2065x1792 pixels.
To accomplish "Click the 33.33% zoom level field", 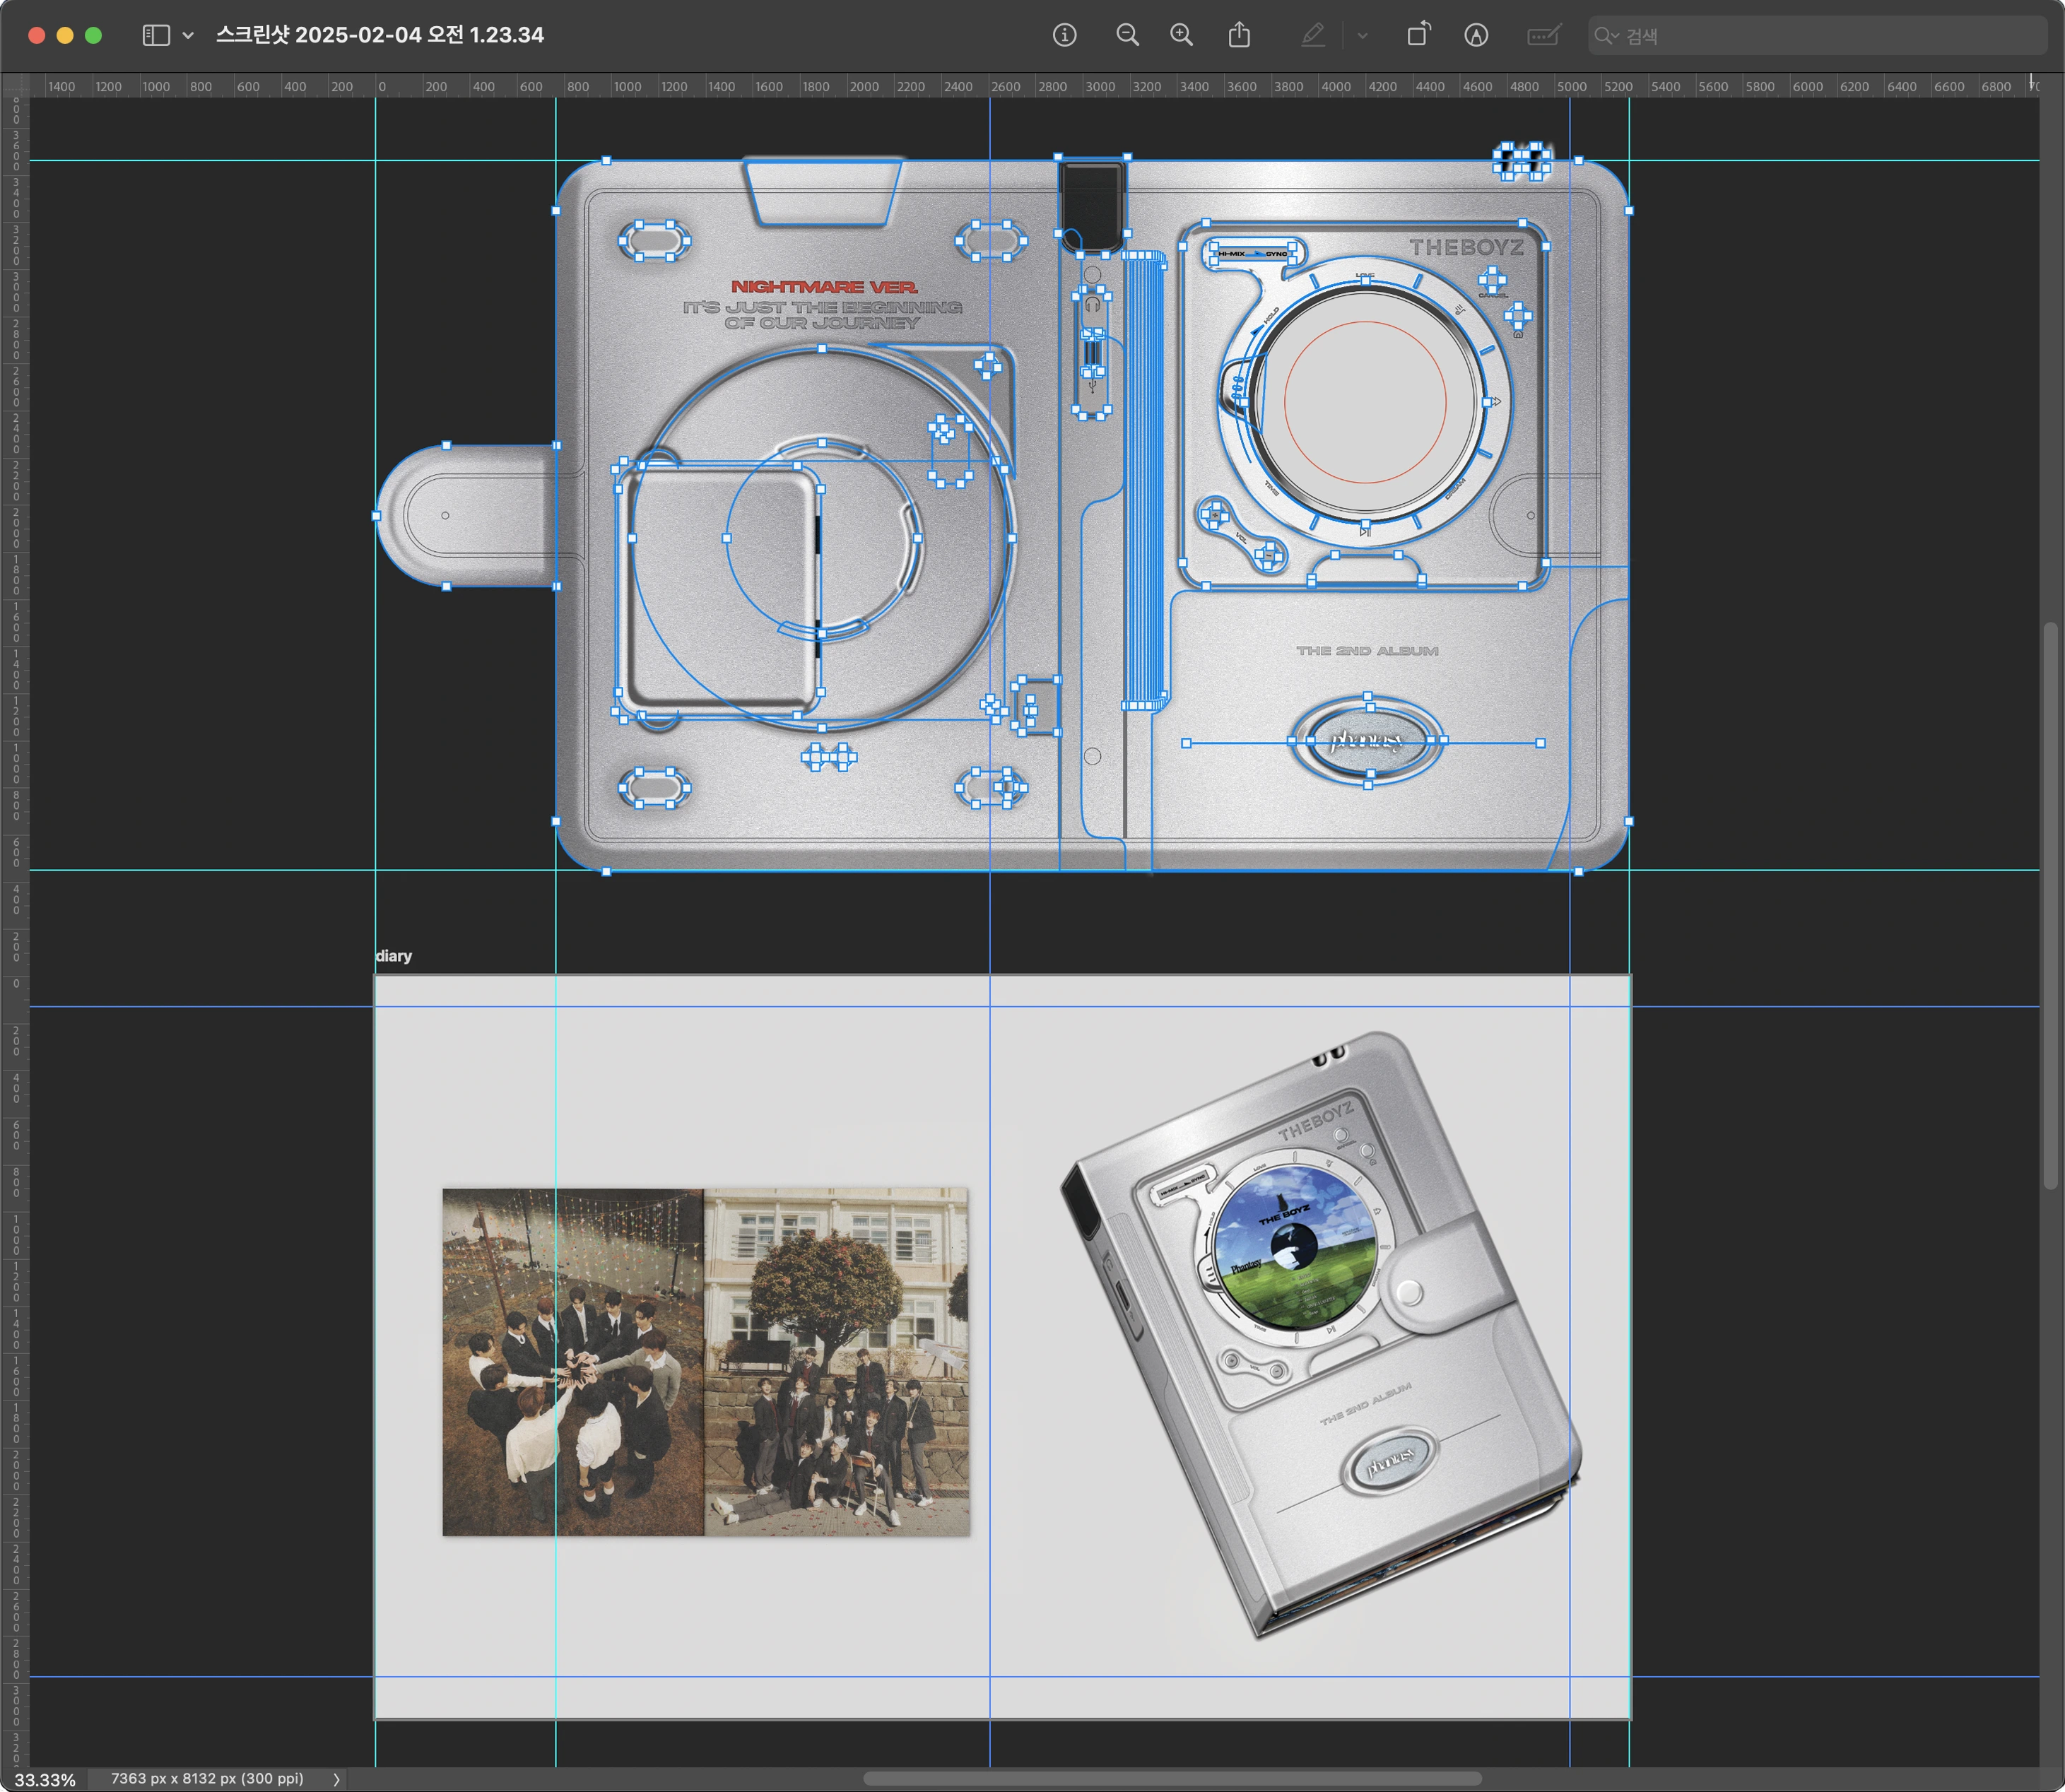I will (45, 1780).
